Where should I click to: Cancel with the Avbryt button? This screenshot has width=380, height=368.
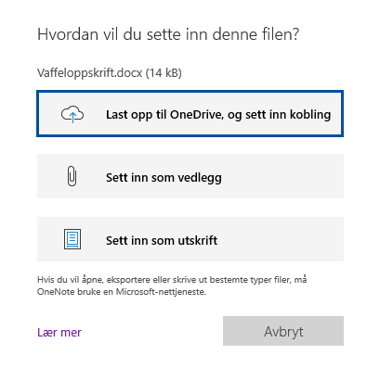283,331
